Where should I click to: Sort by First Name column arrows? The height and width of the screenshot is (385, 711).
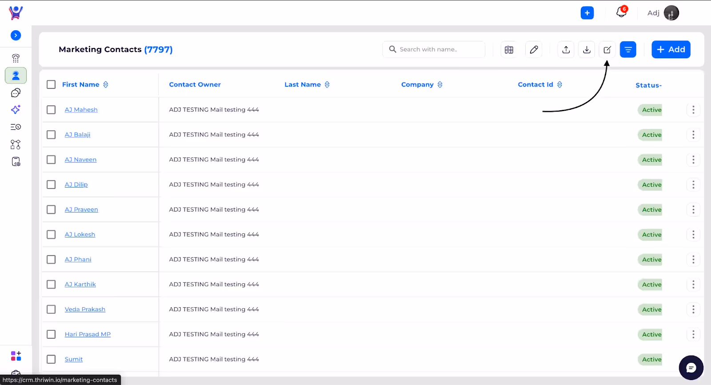point(106,84)
